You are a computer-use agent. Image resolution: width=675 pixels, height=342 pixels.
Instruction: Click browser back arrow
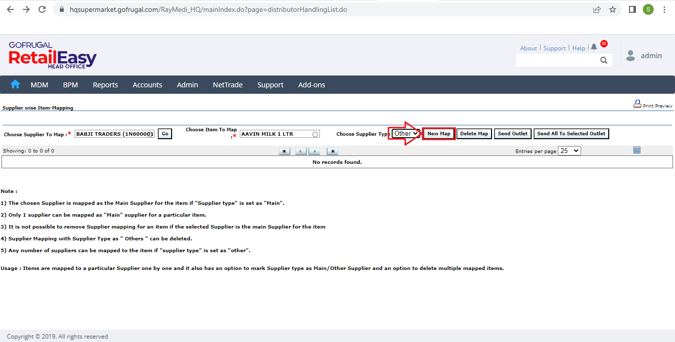11,9
